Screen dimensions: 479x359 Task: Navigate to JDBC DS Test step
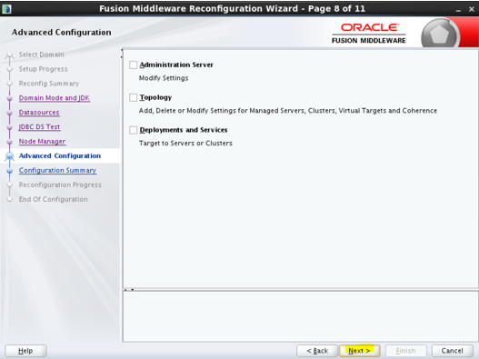(x=39, y=127)
